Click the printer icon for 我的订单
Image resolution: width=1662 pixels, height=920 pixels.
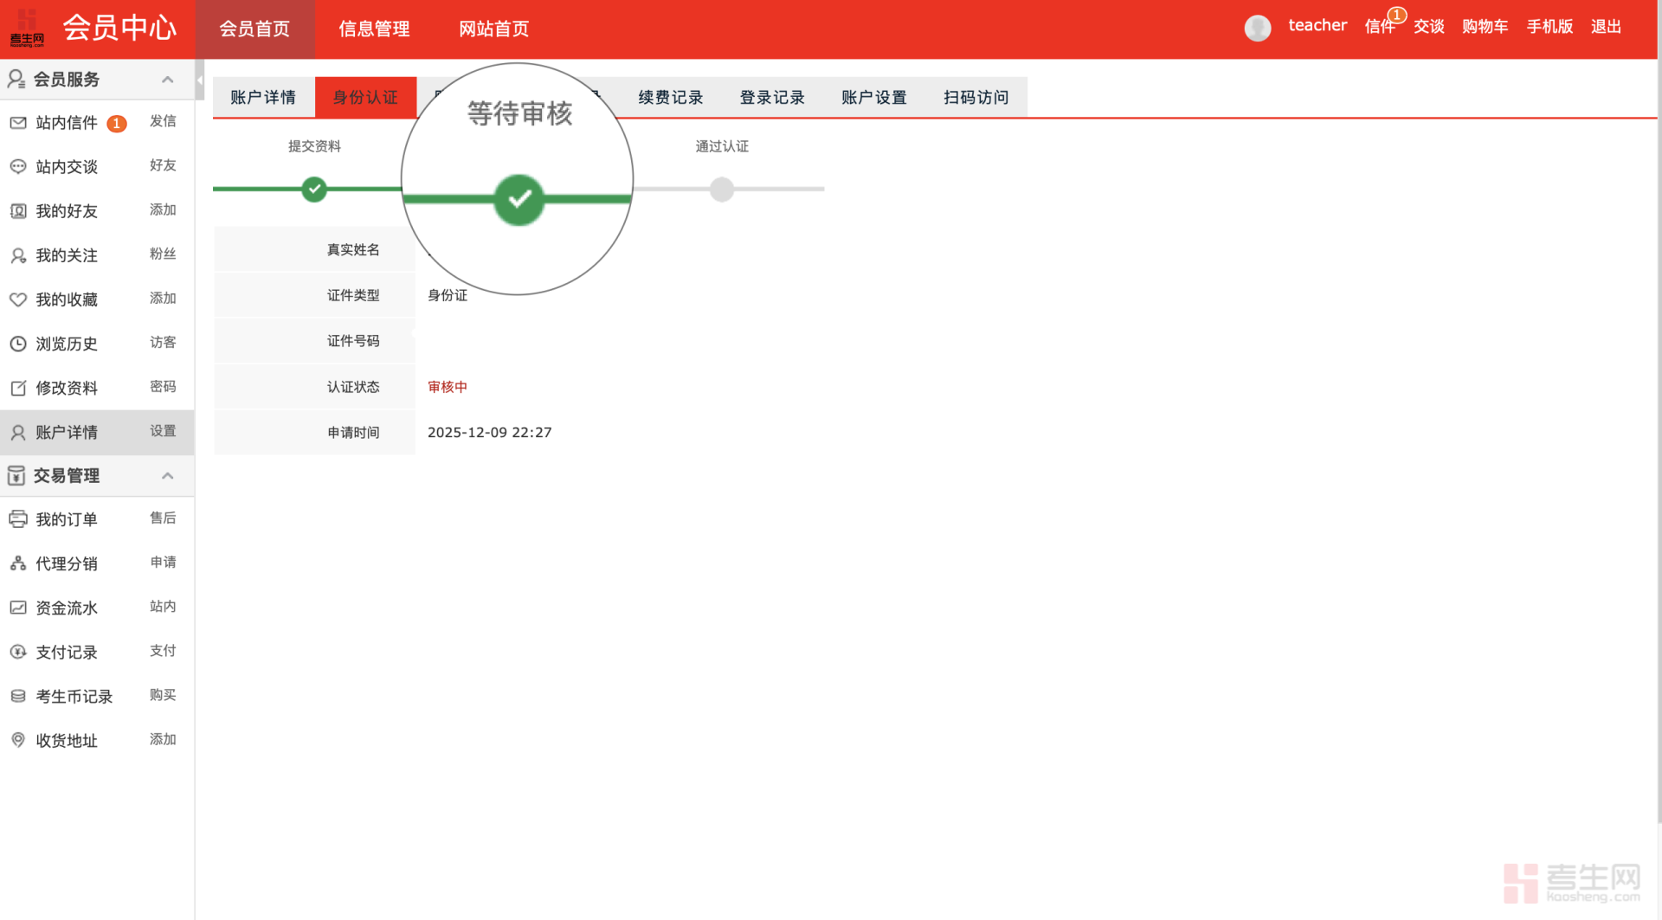[18, 519]
